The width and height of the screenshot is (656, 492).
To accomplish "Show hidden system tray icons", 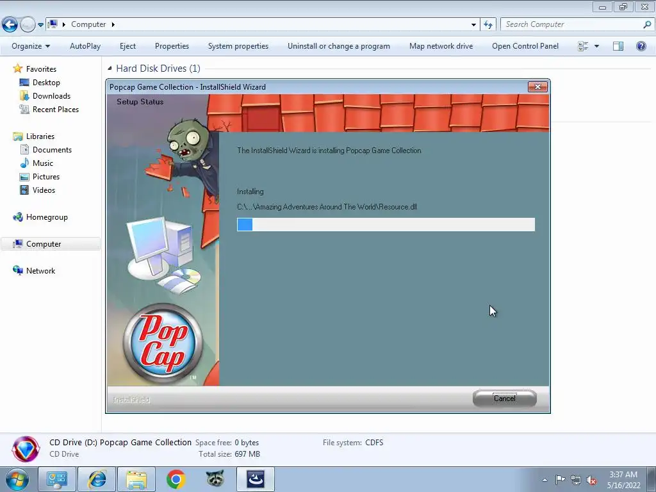I will (x=545, y=480).
